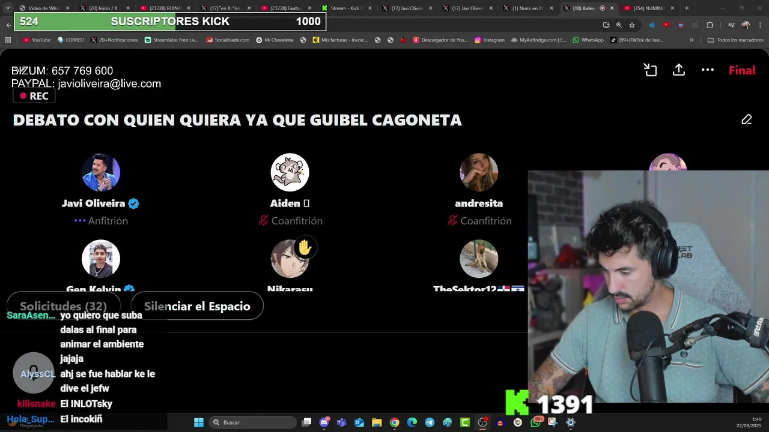Expand the tab search dropdown arrow
Viewport: 769px width, 432px height.
(8, 8)
